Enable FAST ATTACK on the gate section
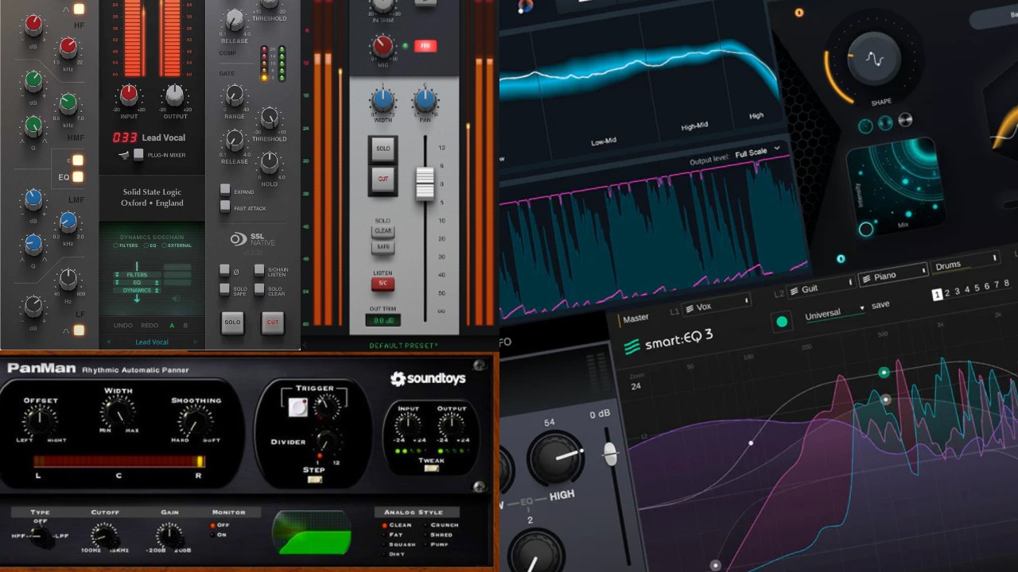1018x572 pixels. click(224, 207)
